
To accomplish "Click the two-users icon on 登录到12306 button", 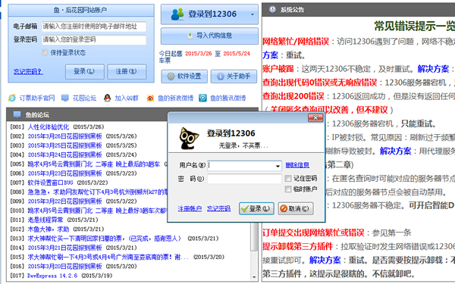I will [177, 14].
